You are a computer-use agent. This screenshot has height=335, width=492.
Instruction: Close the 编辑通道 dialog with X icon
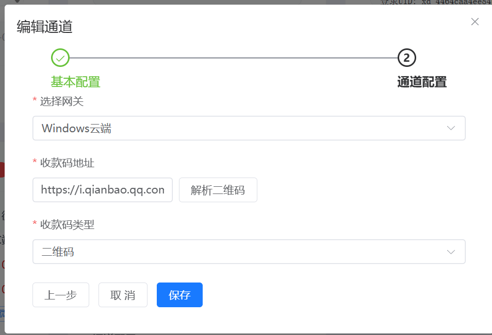[475, 22]
